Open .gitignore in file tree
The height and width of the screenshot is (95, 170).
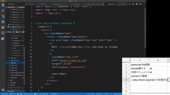(x=15, y=83)
